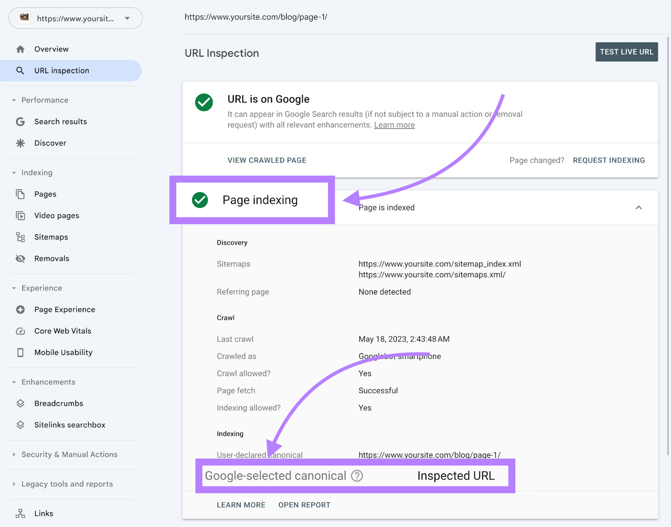671x527 pixels.
Task: Select the Overview home icon
Action: (20, 49)
